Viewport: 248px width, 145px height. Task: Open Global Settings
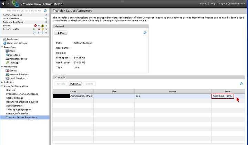click(14, 98)
